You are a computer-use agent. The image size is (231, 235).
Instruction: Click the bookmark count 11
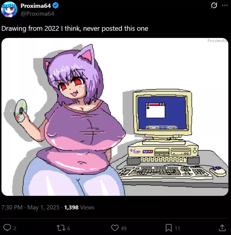click(177, 228)
